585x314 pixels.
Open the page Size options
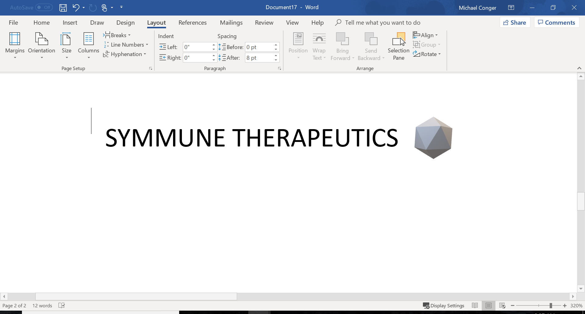(x=66, y=45)
